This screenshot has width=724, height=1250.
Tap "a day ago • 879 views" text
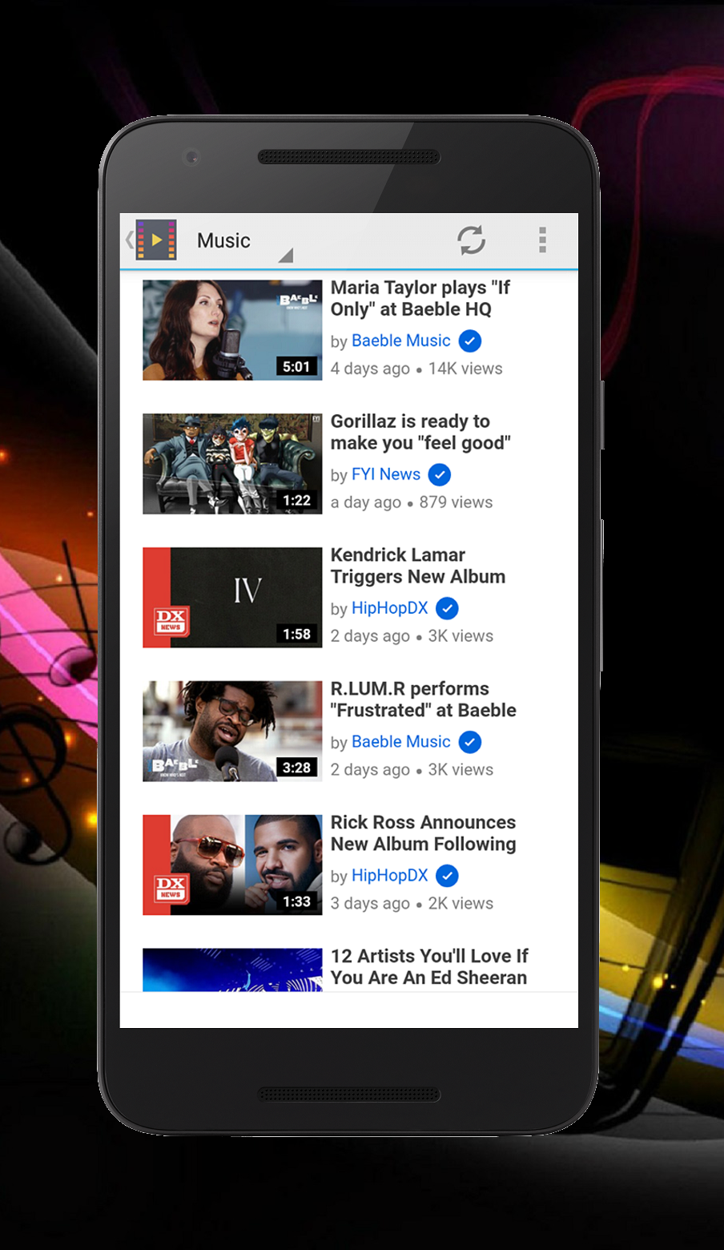click(412, 502)
